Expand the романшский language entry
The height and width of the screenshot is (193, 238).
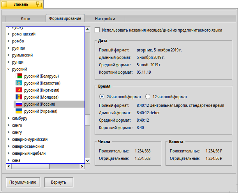(x=9, y=34)
